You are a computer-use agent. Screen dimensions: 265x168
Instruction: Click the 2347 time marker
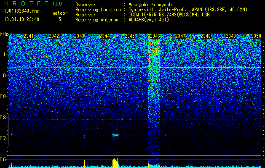(x=180, y=36)
